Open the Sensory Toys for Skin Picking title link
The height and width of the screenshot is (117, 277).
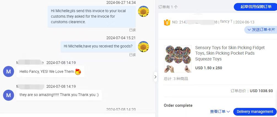click(230, 53)
